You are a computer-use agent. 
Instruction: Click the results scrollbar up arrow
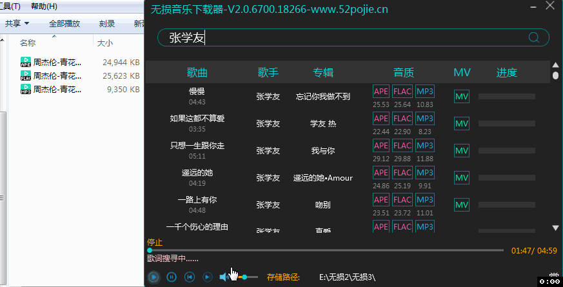pos(555,65)
